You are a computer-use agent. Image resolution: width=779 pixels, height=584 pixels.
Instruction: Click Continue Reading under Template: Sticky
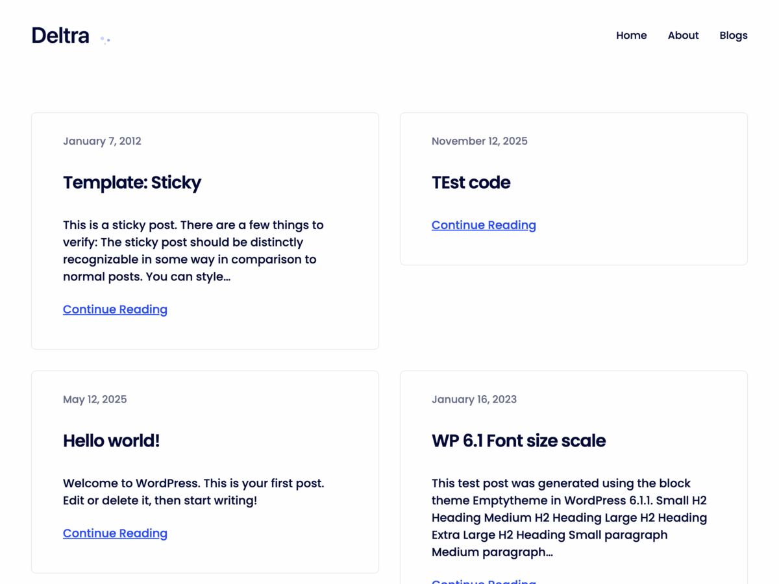[x=115, y=310]
